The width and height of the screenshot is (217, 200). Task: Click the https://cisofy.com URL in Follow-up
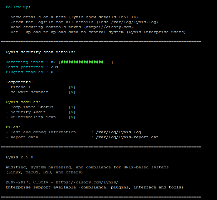[x=109, y=27]
